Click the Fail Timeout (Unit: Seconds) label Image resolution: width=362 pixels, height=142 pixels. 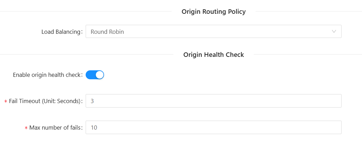pyautogui.click(x=45, y=101)
